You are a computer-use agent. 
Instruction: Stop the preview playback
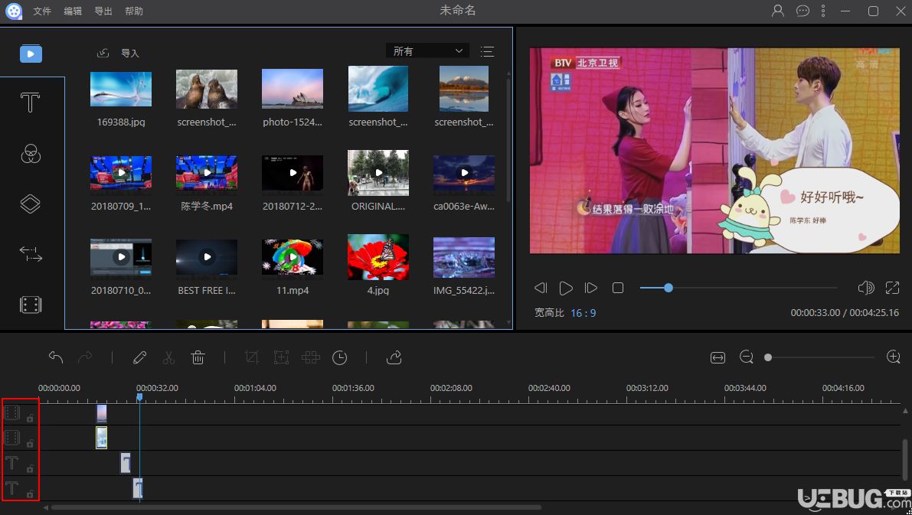point(618,288)
